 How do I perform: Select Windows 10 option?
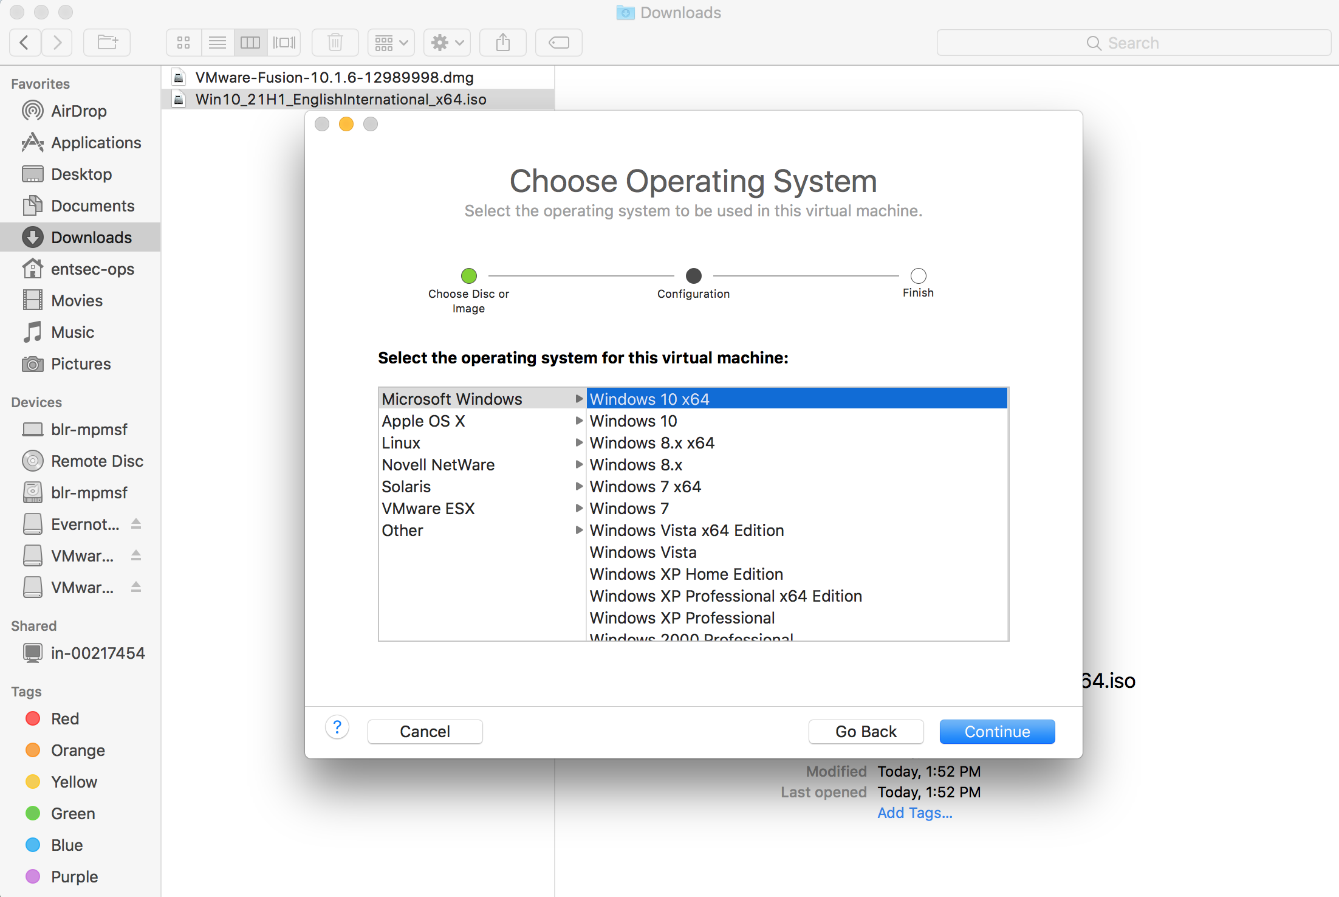coord(797,421)
